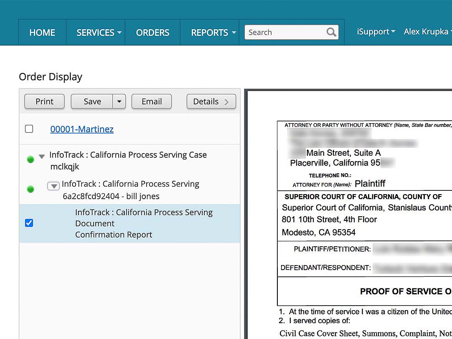
Task: Uncheck the Confirmation Report document checkbox
Action: click(x=29, y=223)
